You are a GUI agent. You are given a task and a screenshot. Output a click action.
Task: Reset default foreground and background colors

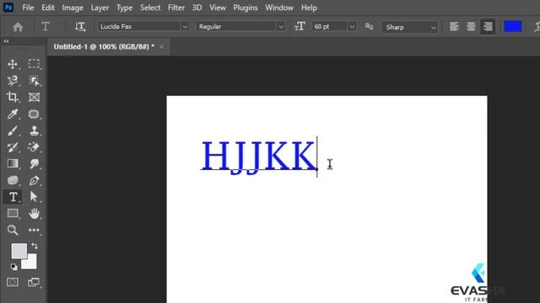[x=13, y=267]
